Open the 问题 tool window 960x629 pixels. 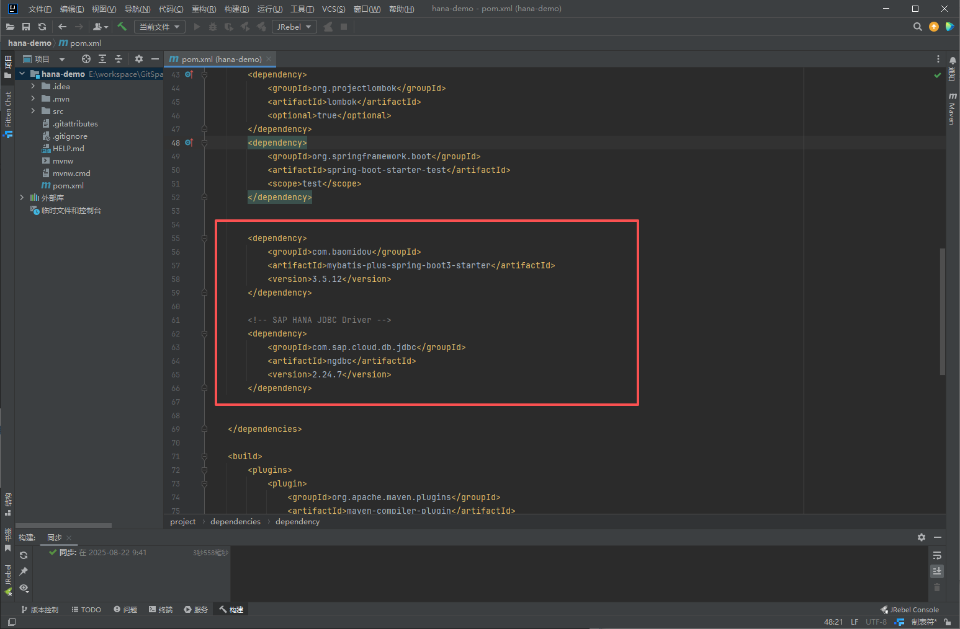(x=125, y=610)
